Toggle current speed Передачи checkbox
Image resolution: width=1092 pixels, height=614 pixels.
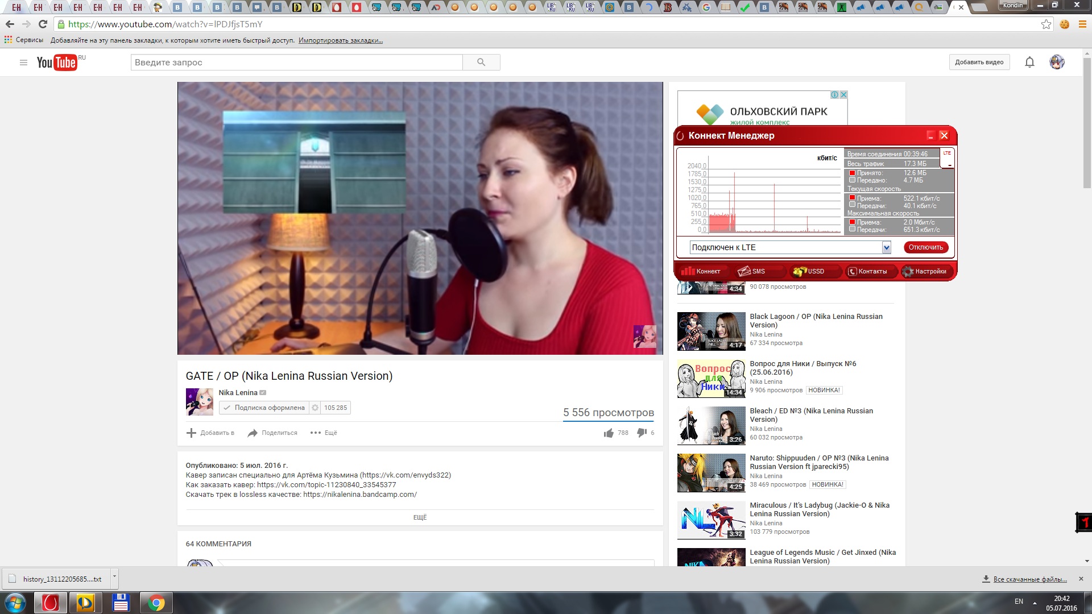coord(852,205)
